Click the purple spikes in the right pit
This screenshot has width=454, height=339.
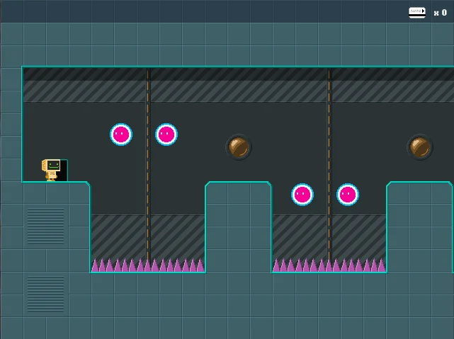pos(329,265)
